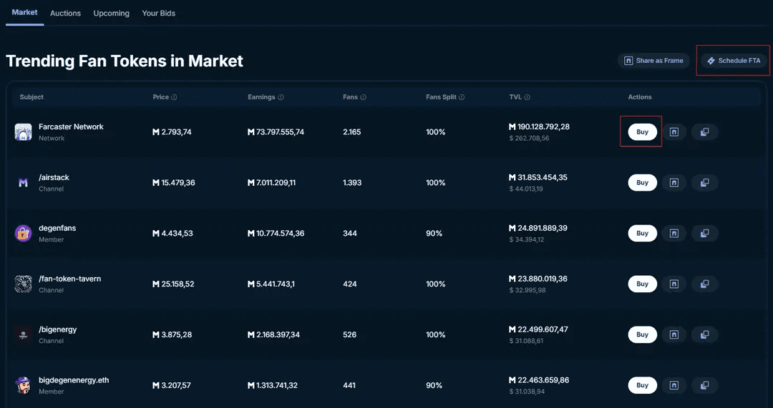Copy link icon in /bigenergy row
Image resolution: width=773 pixels, height=408 pixels.
704,334
